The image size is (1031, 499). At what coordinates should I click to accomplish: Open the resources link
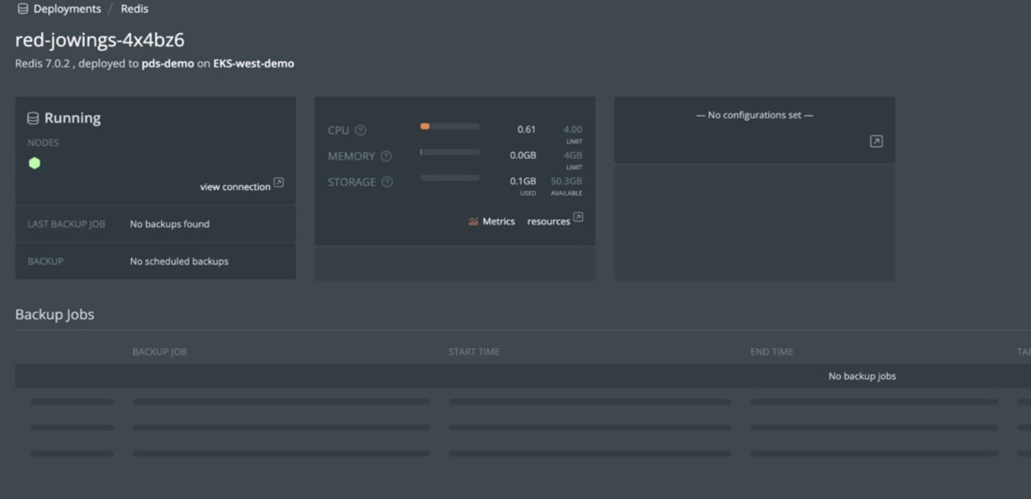(x=548, y=221)
